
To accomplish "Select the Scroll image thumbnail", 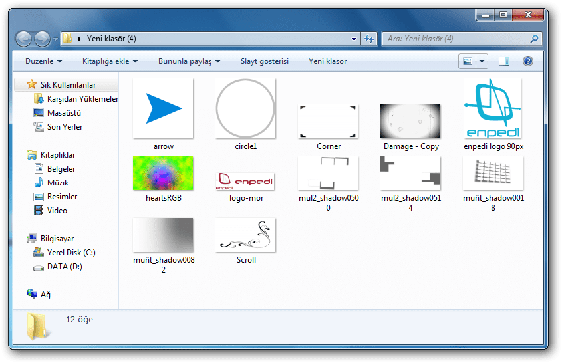I will pyautogui.click(x=245, y=235).
